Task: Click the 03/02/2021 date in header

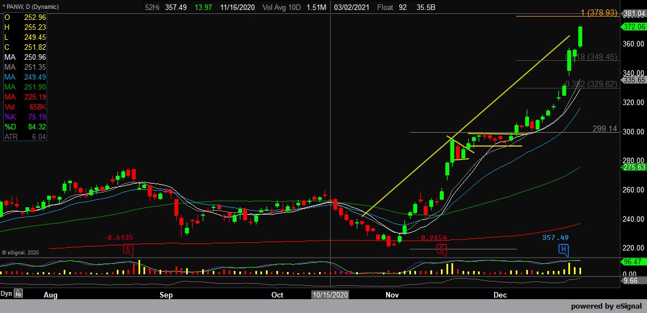Action: 352,7
